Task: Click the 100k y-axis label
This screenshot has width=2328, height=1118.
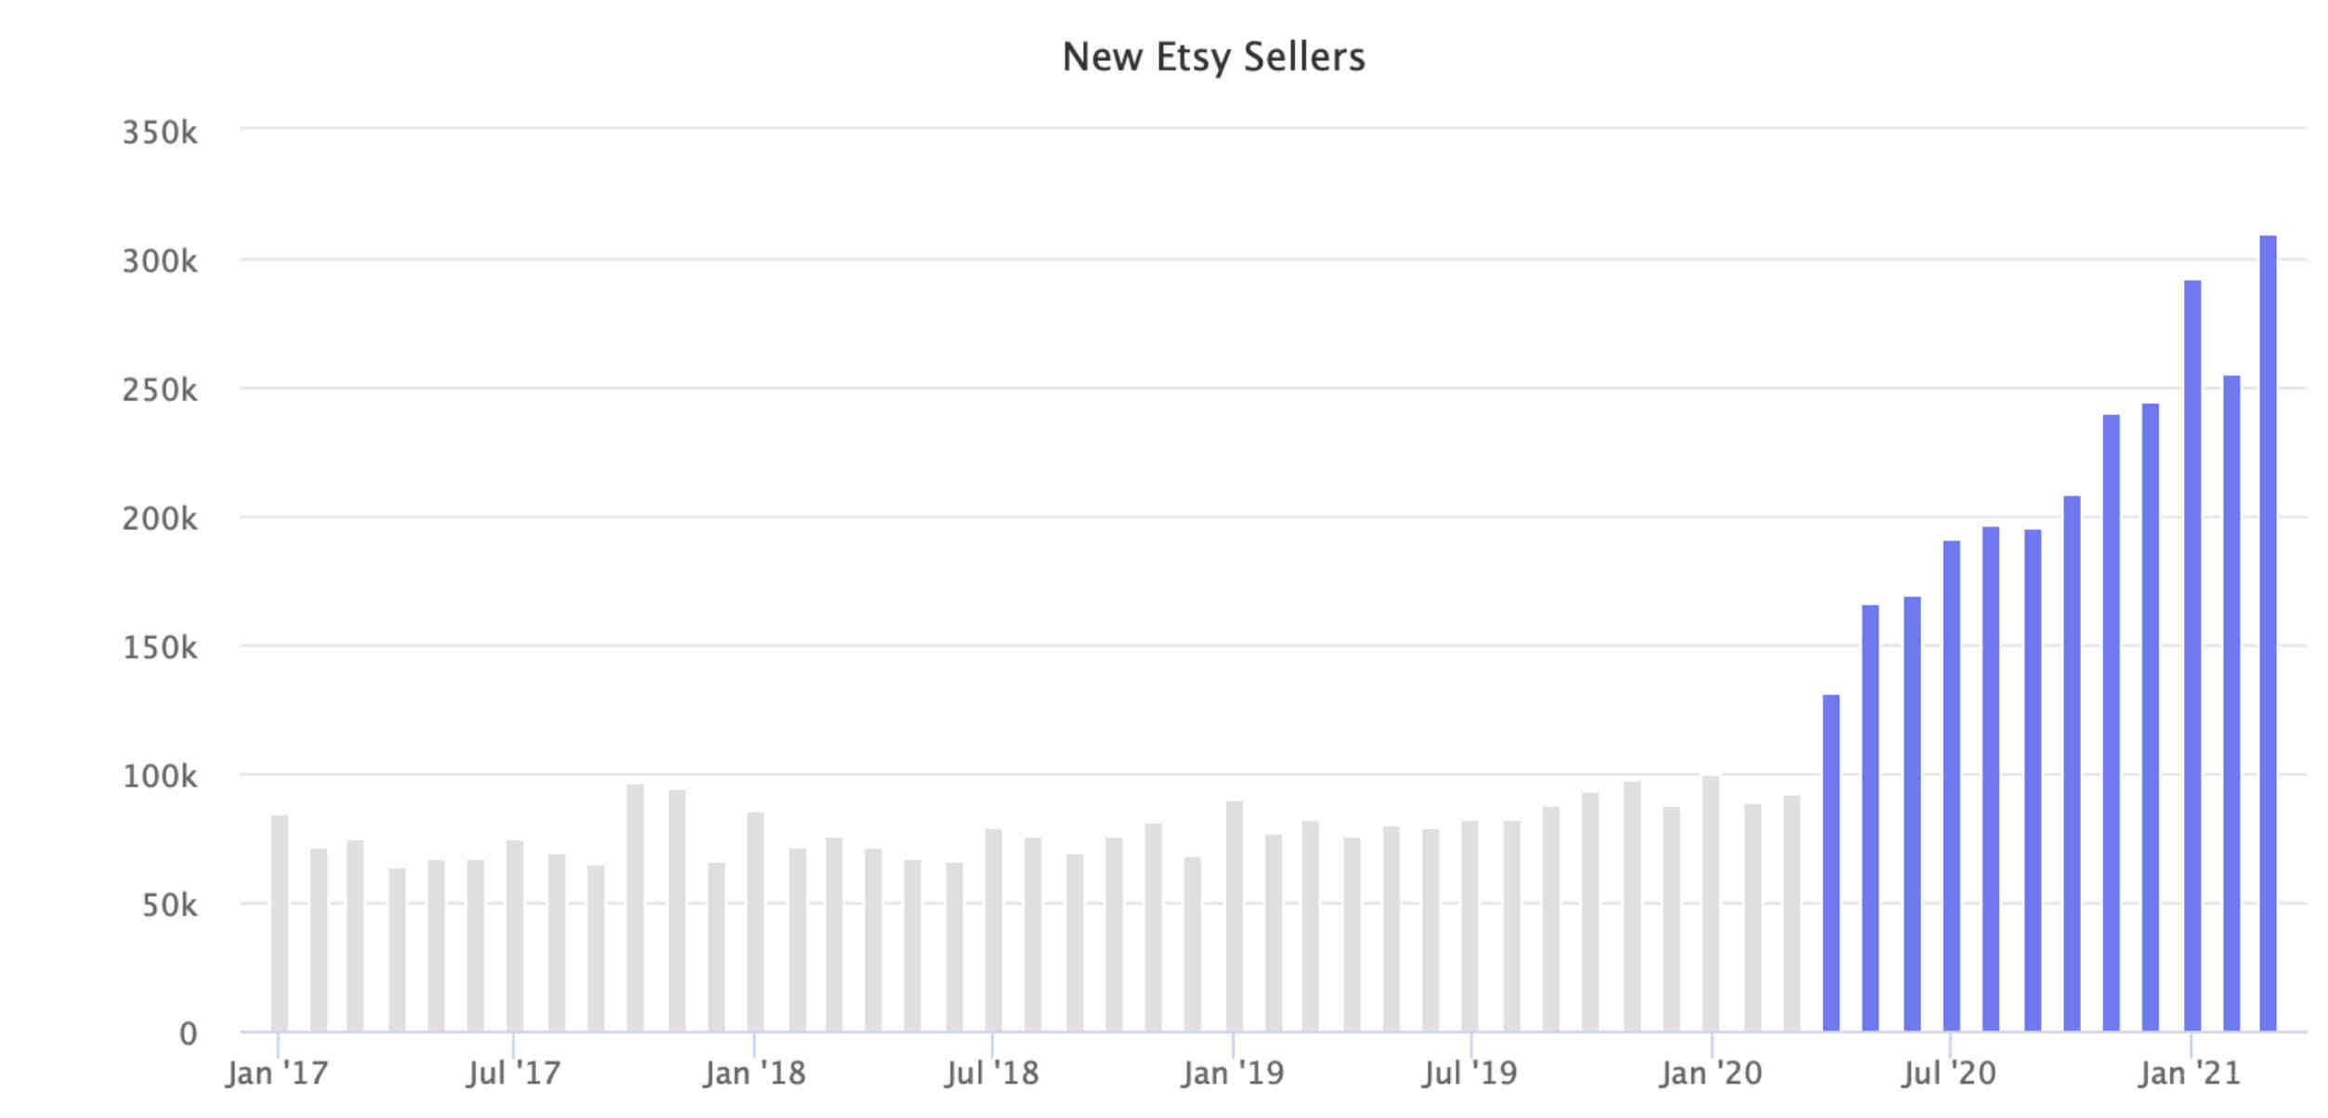Action: (160, 776)
